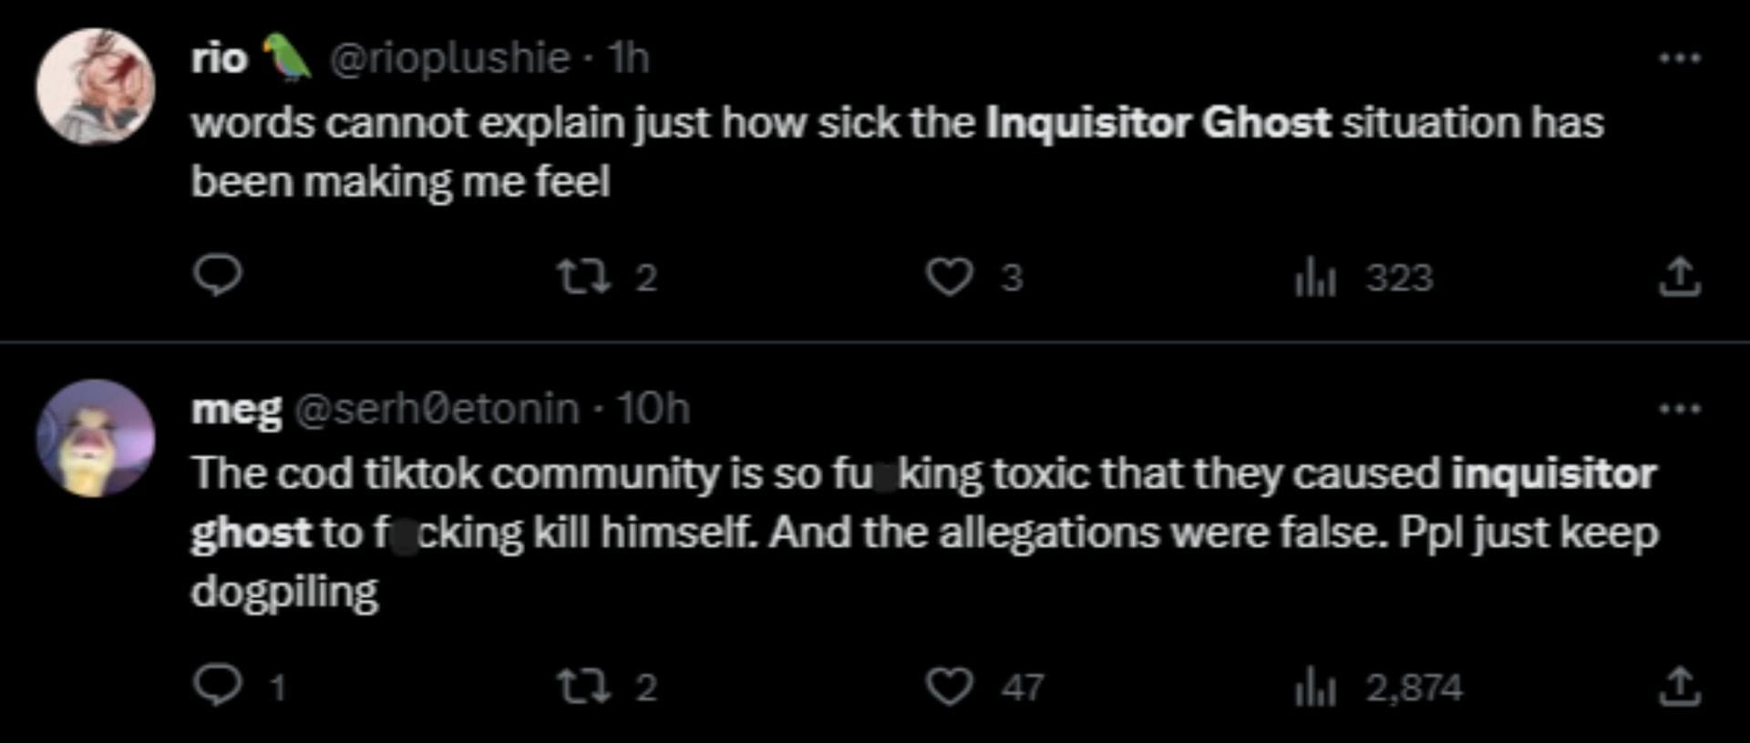Viewport: 1750px width, 743px height.
Task: Retweet meg's tweet about dogpiling
Action: pyautogui.click(x=583, y=687)
